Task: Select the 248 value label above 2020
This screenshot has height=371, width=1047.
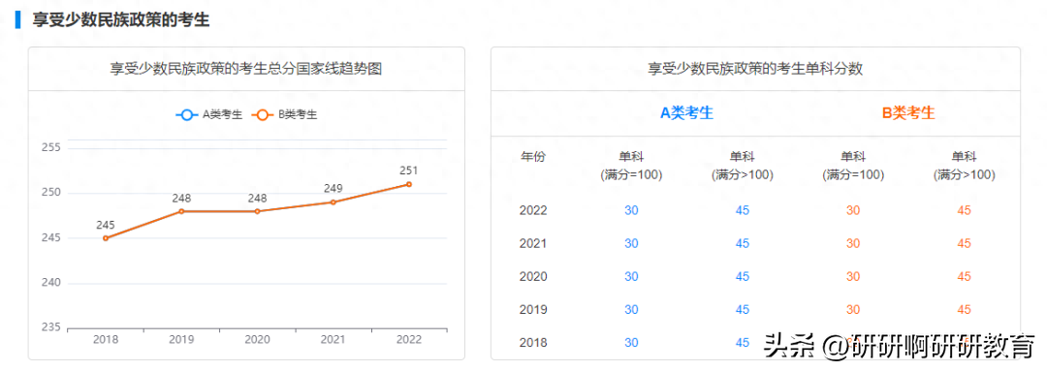Action: pos(257,199)
